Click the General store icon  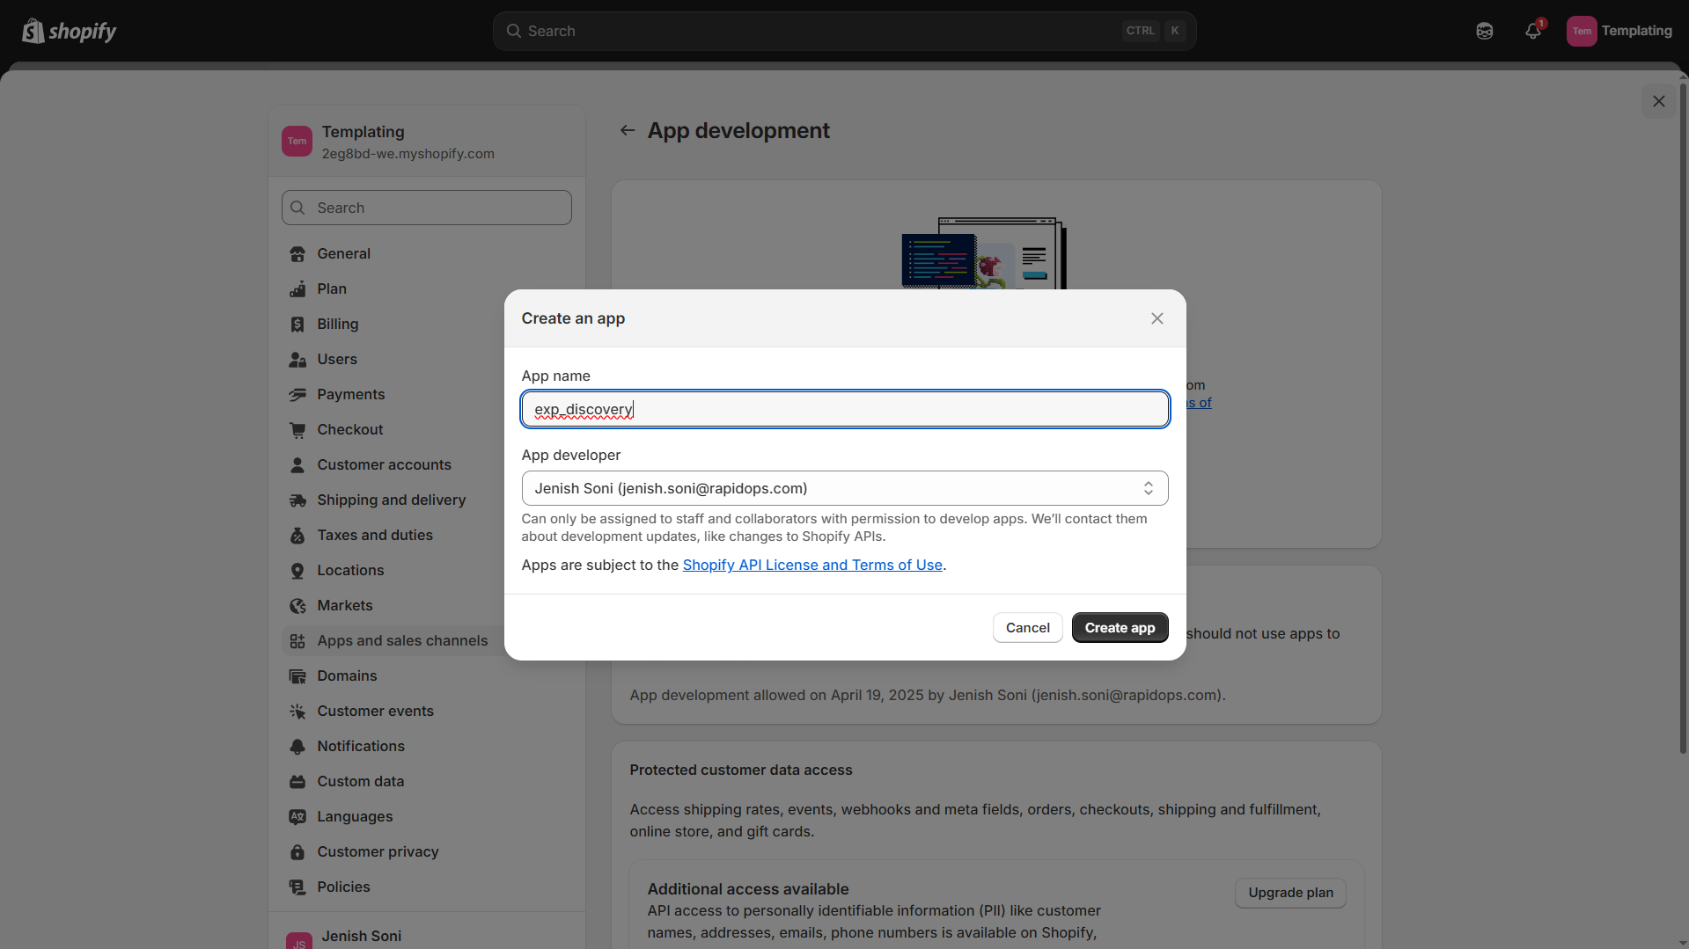coord(297,253)
